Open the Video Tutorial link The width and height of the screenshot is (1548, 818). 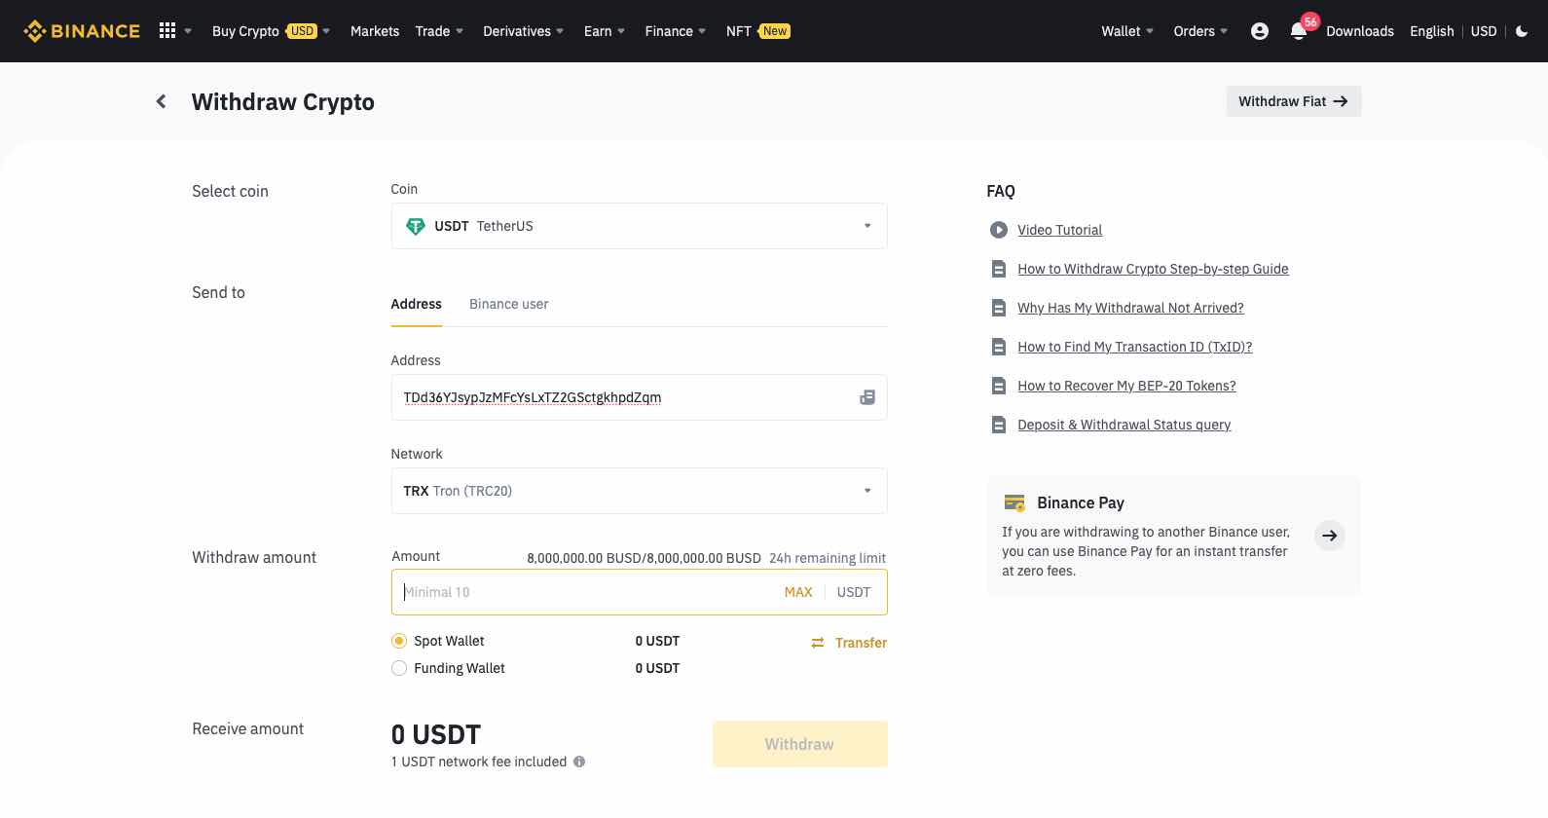point(1059,230)
